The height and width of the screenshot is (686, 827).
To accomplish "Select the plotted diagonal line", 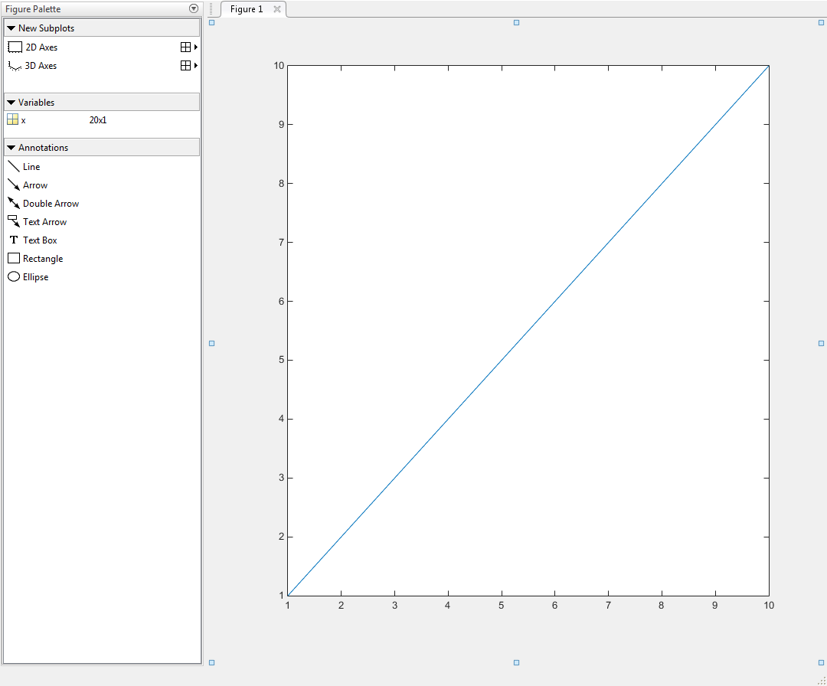I will [528, 330].
